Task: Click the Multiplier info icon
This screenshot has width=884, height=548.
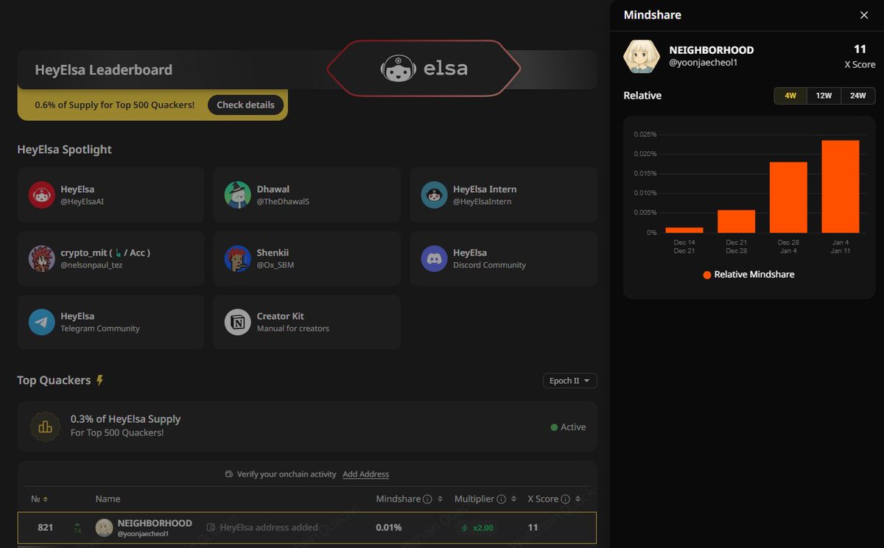Action: tap(502, 499)
